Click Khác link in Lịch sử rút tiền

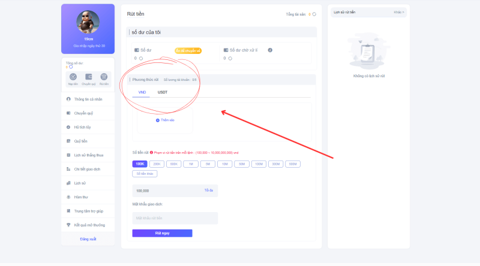(x=399, y=12)
